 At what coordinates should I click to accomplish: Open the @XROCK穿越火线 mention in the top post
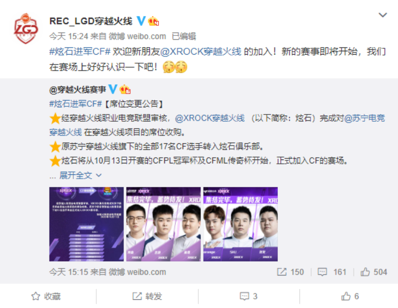(201, 52)
